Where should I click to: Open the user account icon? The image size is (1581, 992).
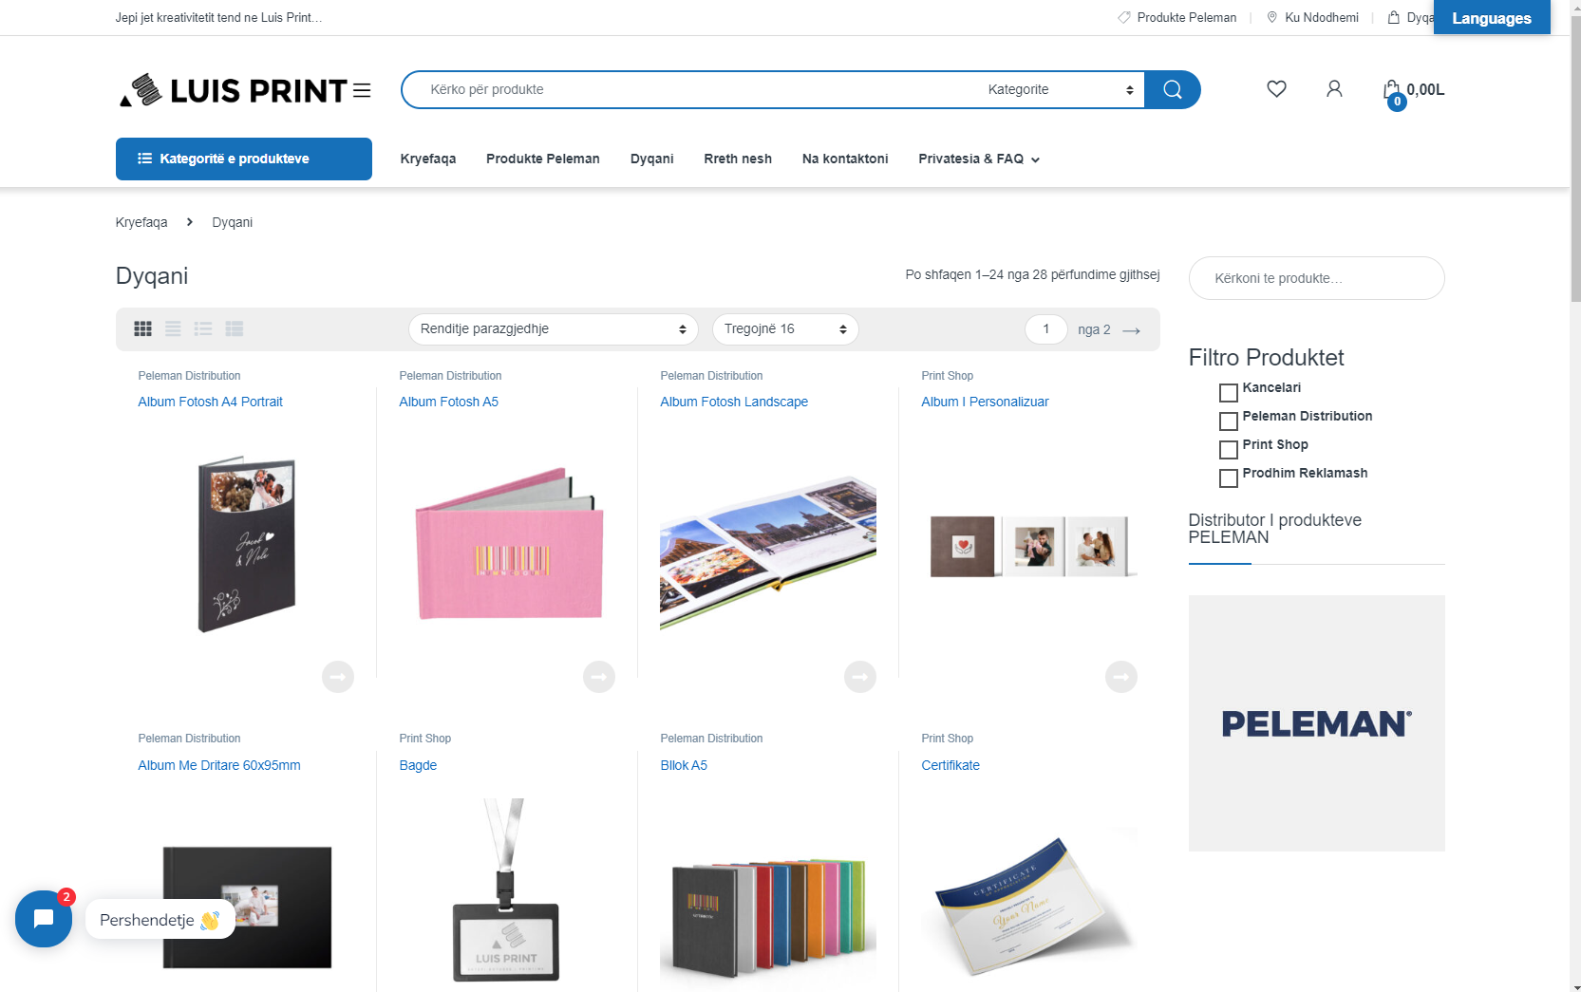click(x=1334, y=88)
